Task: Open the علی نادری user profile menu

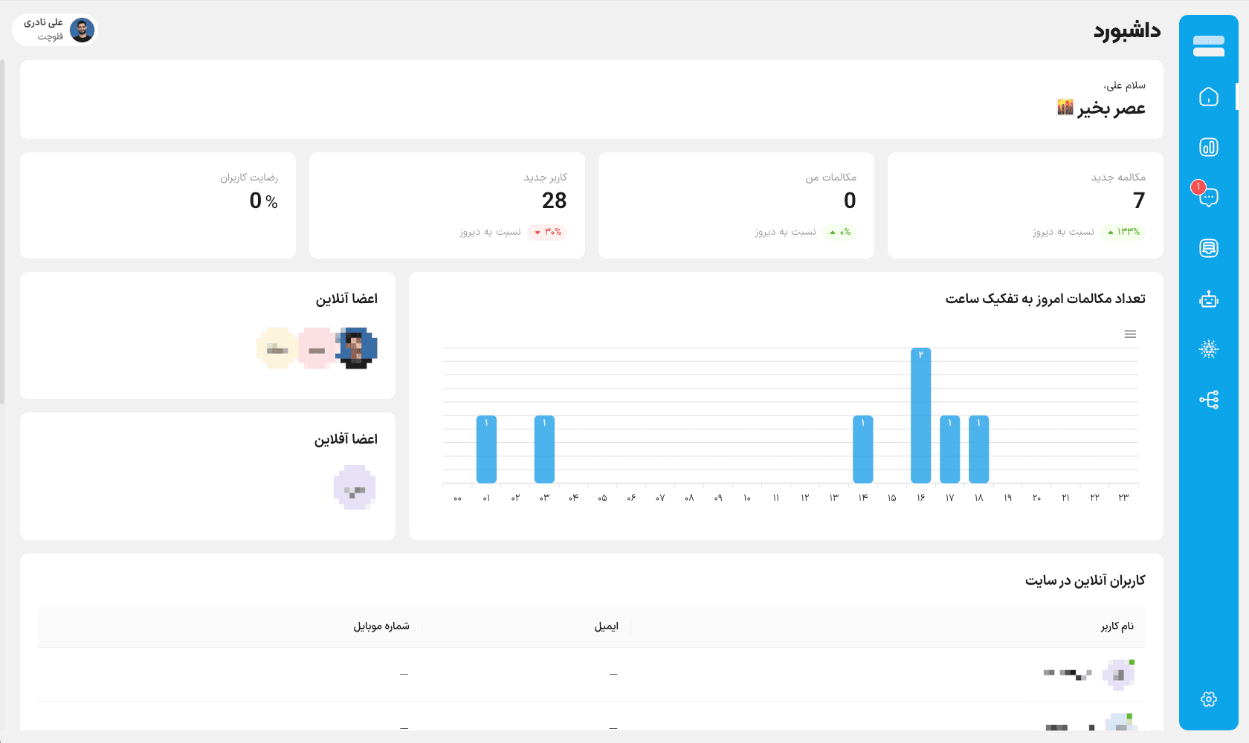Action: tap(55, 30)
